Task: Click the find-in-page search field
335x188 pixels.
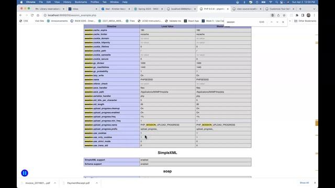Action: tap(241, 22)
